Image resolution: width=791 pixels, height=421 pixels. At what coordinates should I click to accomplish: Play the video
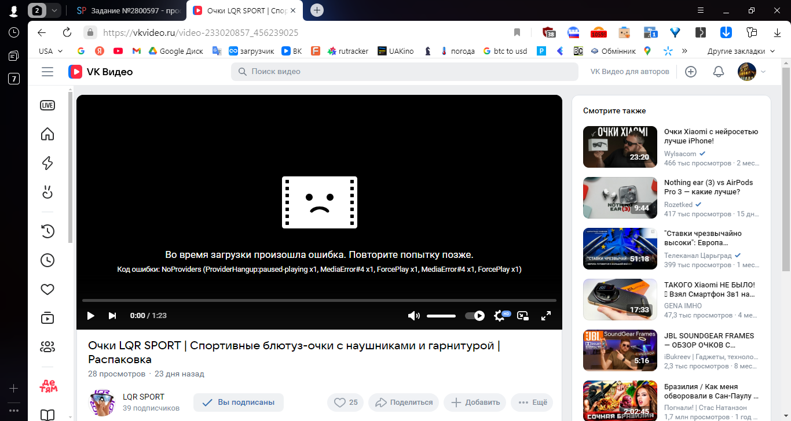pos(90,316)
